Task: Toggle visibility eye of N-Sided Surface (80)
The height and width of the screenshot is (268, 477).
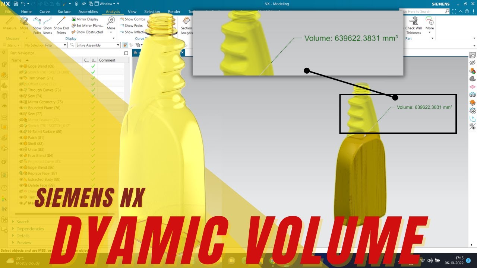Action: click(21, 132)
